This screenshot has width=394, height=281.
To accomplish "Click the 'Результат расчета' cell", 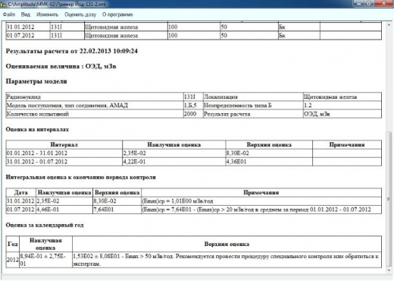I will coord(253,114).
